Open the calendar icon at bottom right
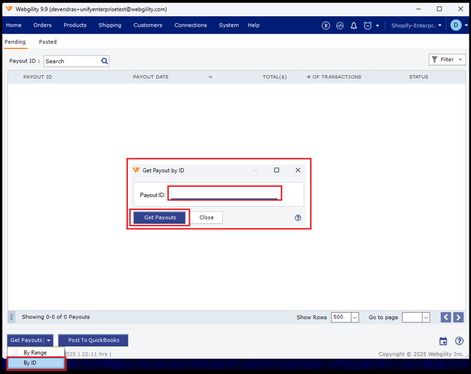Image resolution: width=471 pixels, height=374 pixels. click(x=443, y=341)
